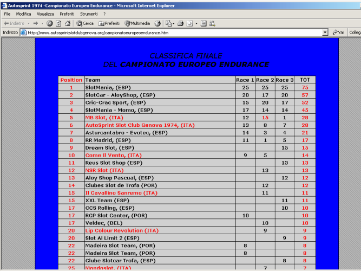This screenshot has width=361, height=271.
Task: Click the RR Madrid, (ESP) team
Action: pyautogui.click(x=108, y=140)
